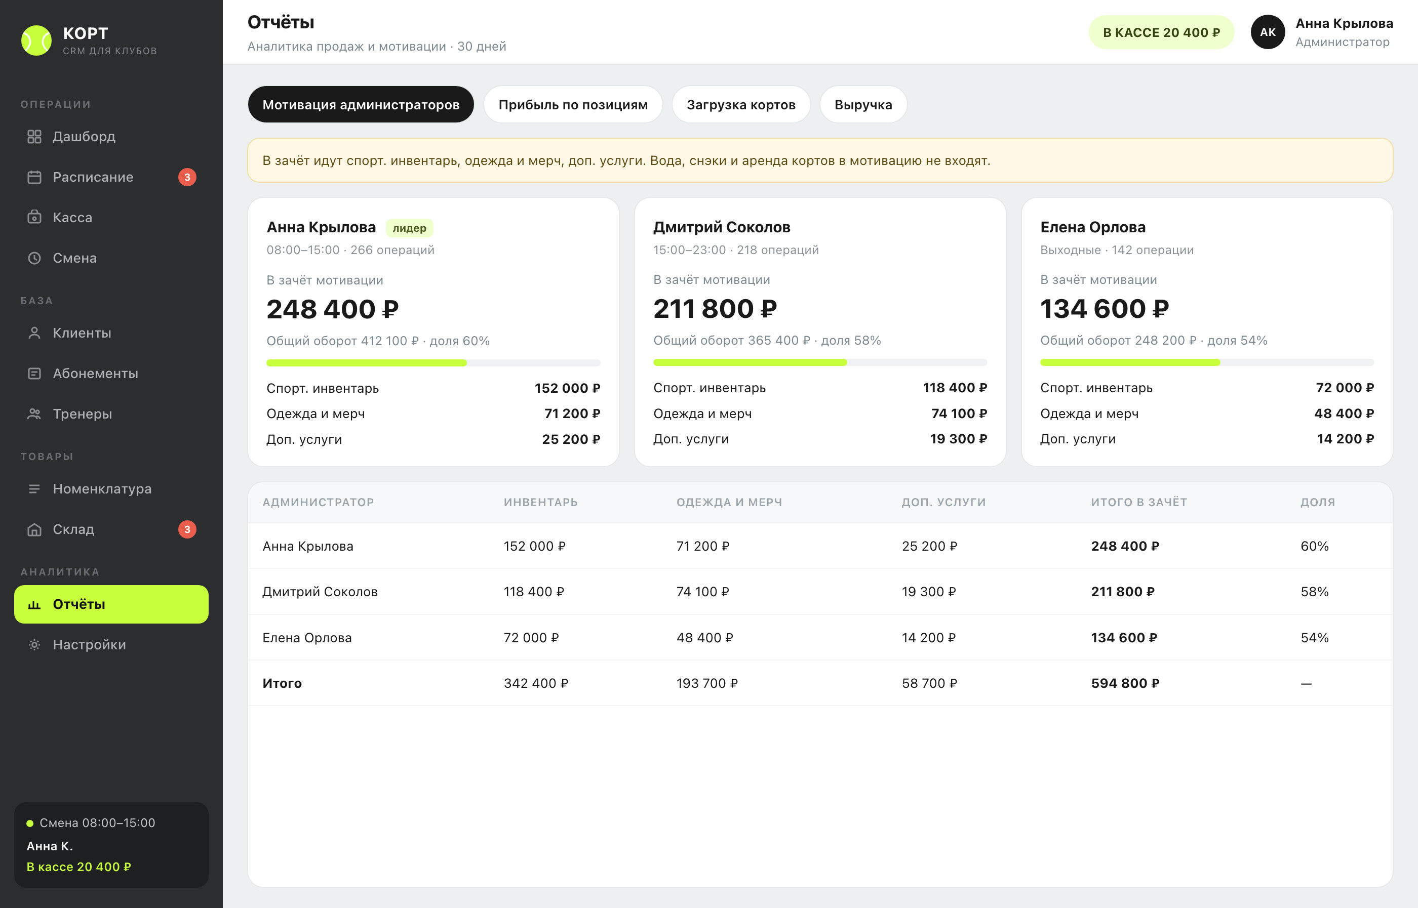Click АДМИНИСТРАТОР column header
Image resolution: width=1418 pixels, height=908 pixels.
point(318,503)
